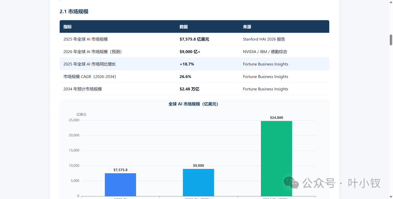Click the '26.6%' CAGR value

point(186,77)
